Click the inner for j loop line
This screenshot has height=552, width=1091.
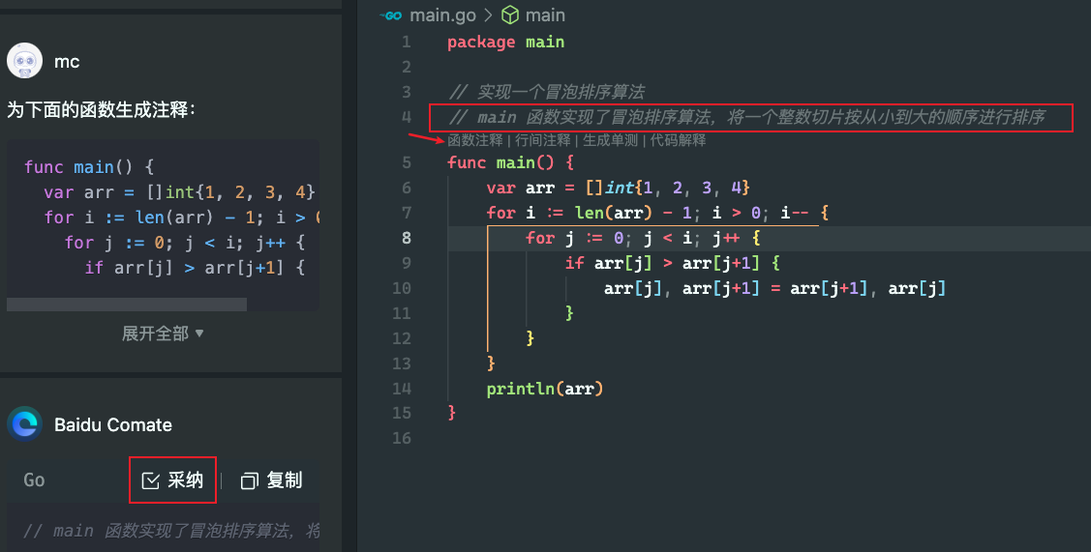click(x=644, y=238)
